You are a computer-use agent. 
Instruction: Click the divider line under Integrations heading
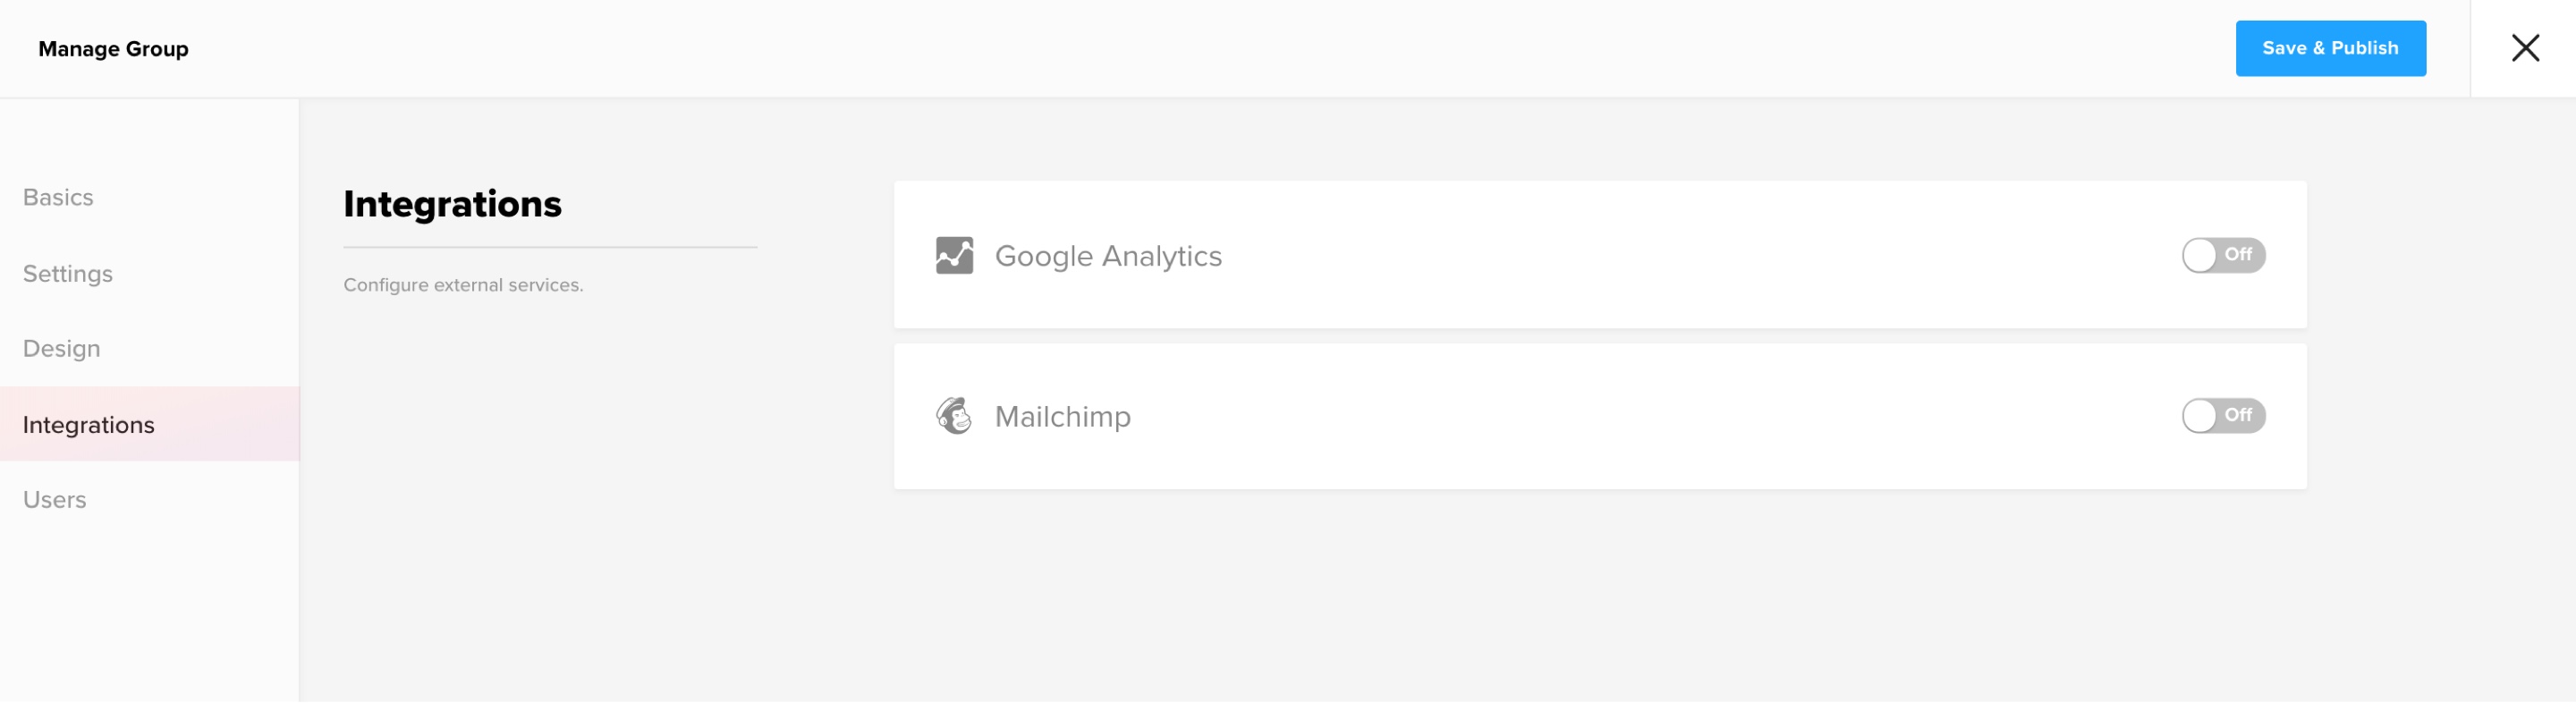click(x=550, y=247)
